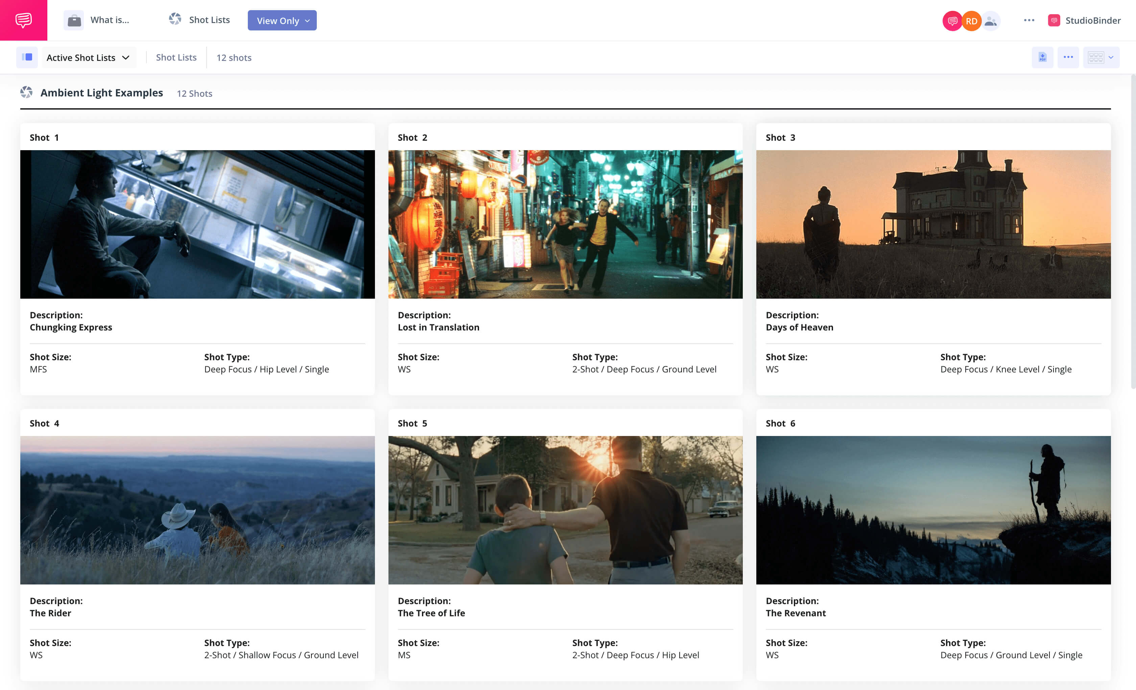Click the small StudioBinder account logo icon
This screenshot has width=1136, height=690.
1054,20
